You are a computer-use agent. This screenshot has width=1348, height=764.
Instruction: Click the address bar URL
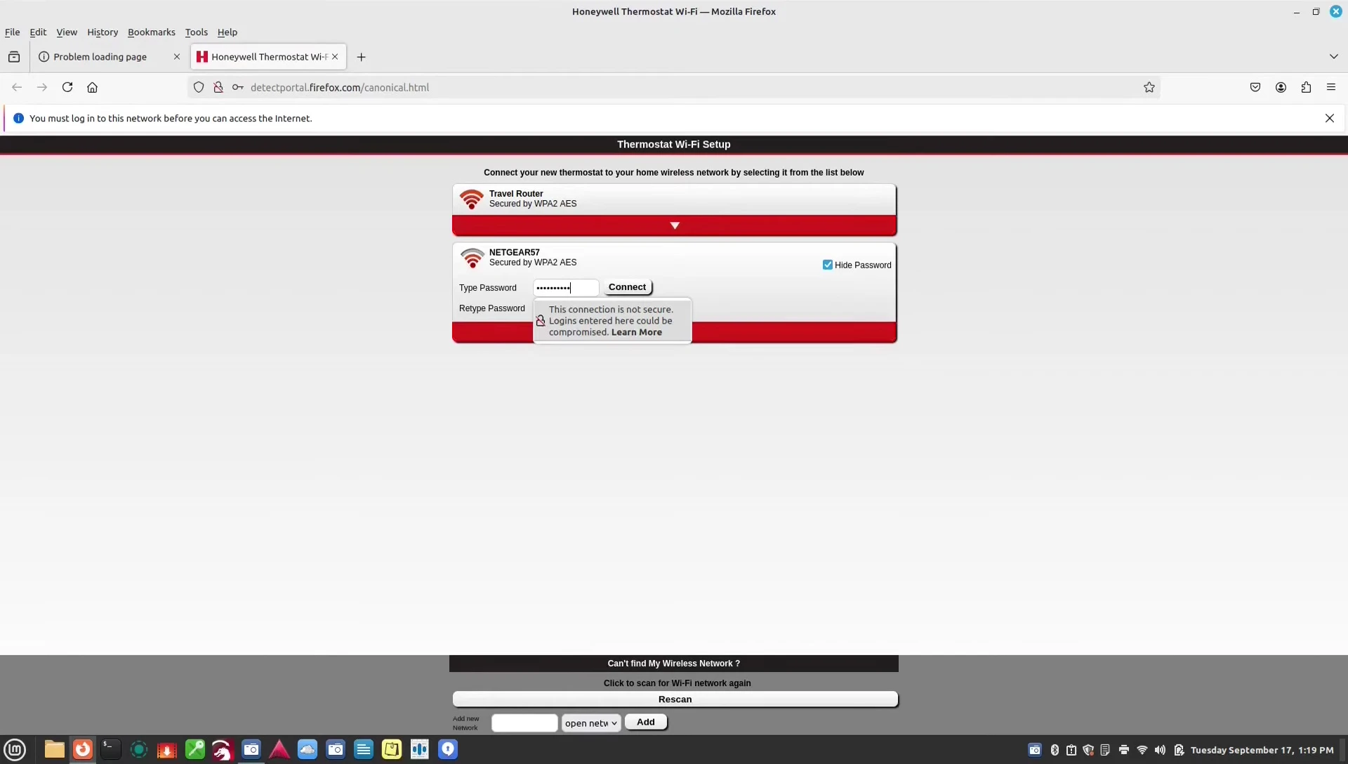coord(340,87)
